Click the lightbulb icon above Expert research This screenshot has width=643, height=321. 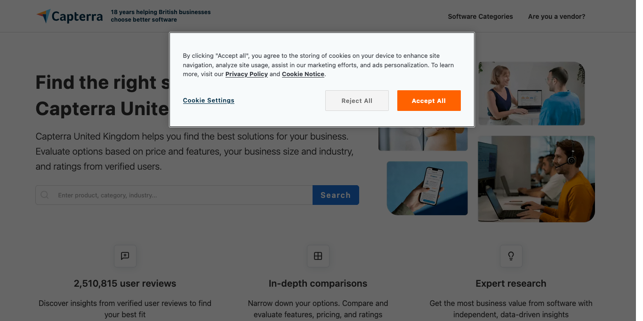(x=511, y=256)
